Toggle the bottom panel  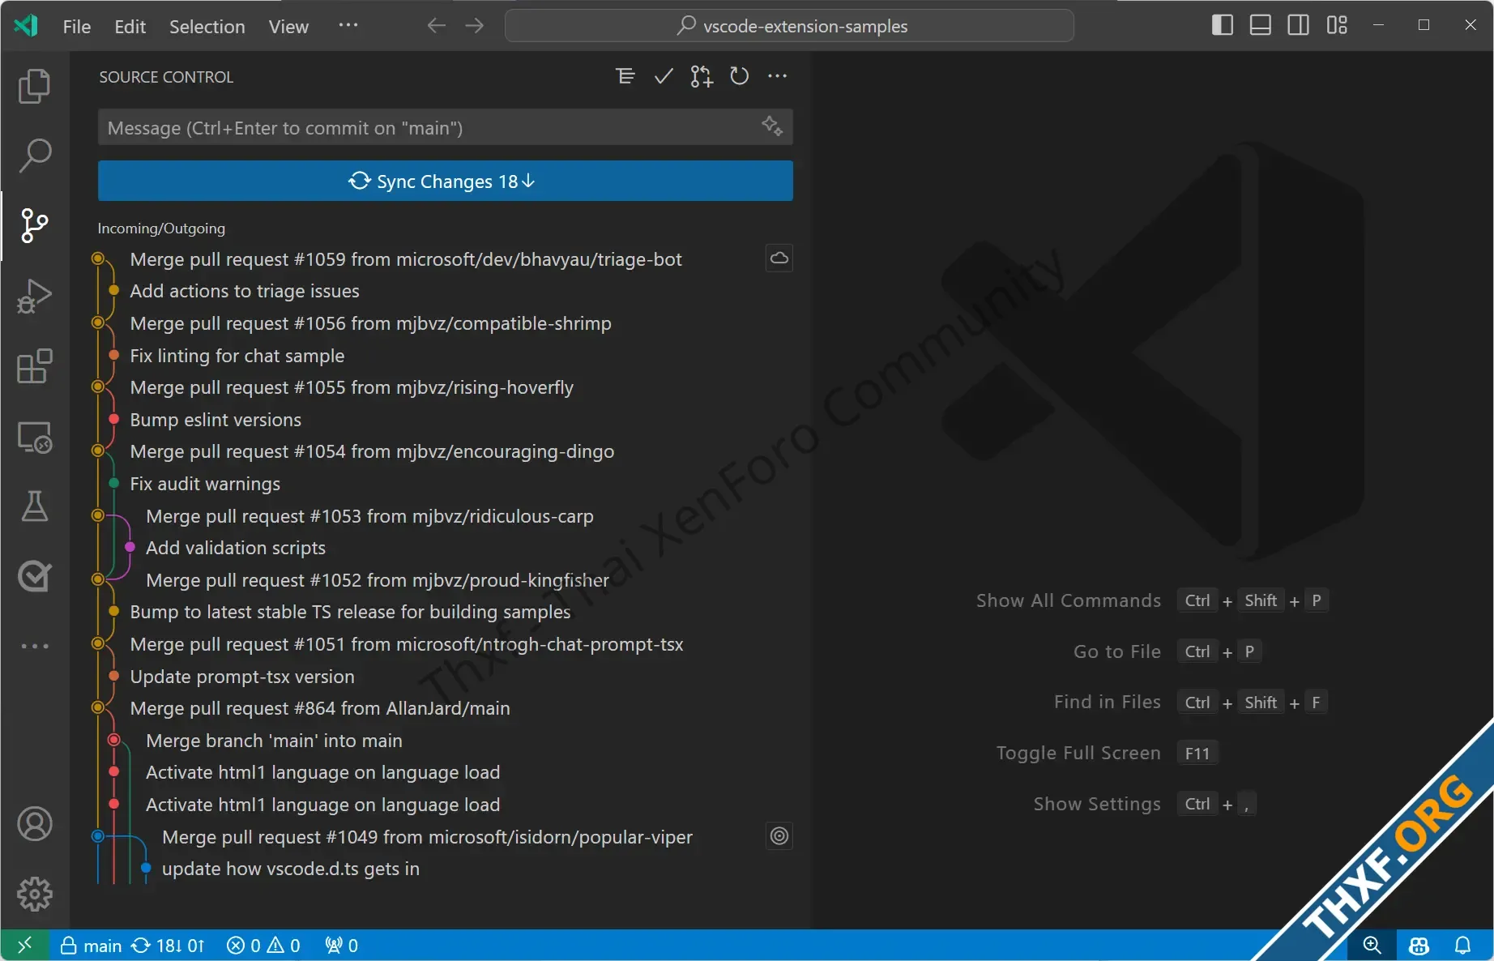click(1260, 25)
